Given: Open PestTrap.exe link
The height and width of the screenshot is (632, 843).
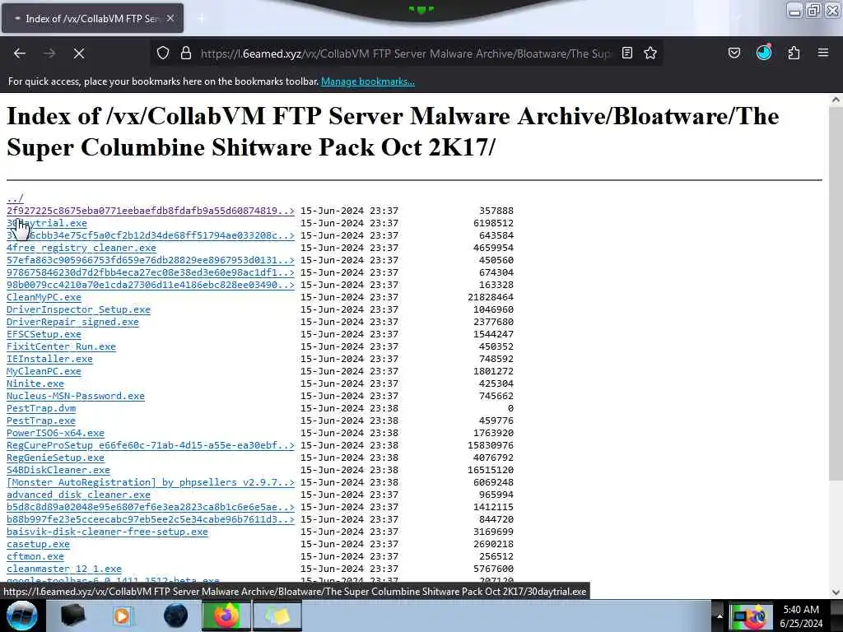Looking at the screenshot, I should [41, 421].
